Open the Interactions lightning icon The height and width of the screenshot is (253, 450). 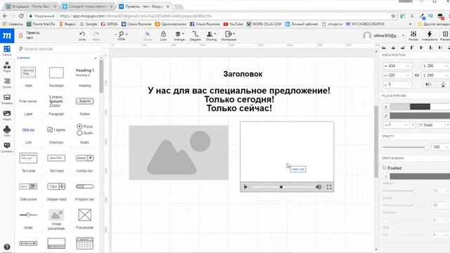pyautogui.click(x=430, y=36)
